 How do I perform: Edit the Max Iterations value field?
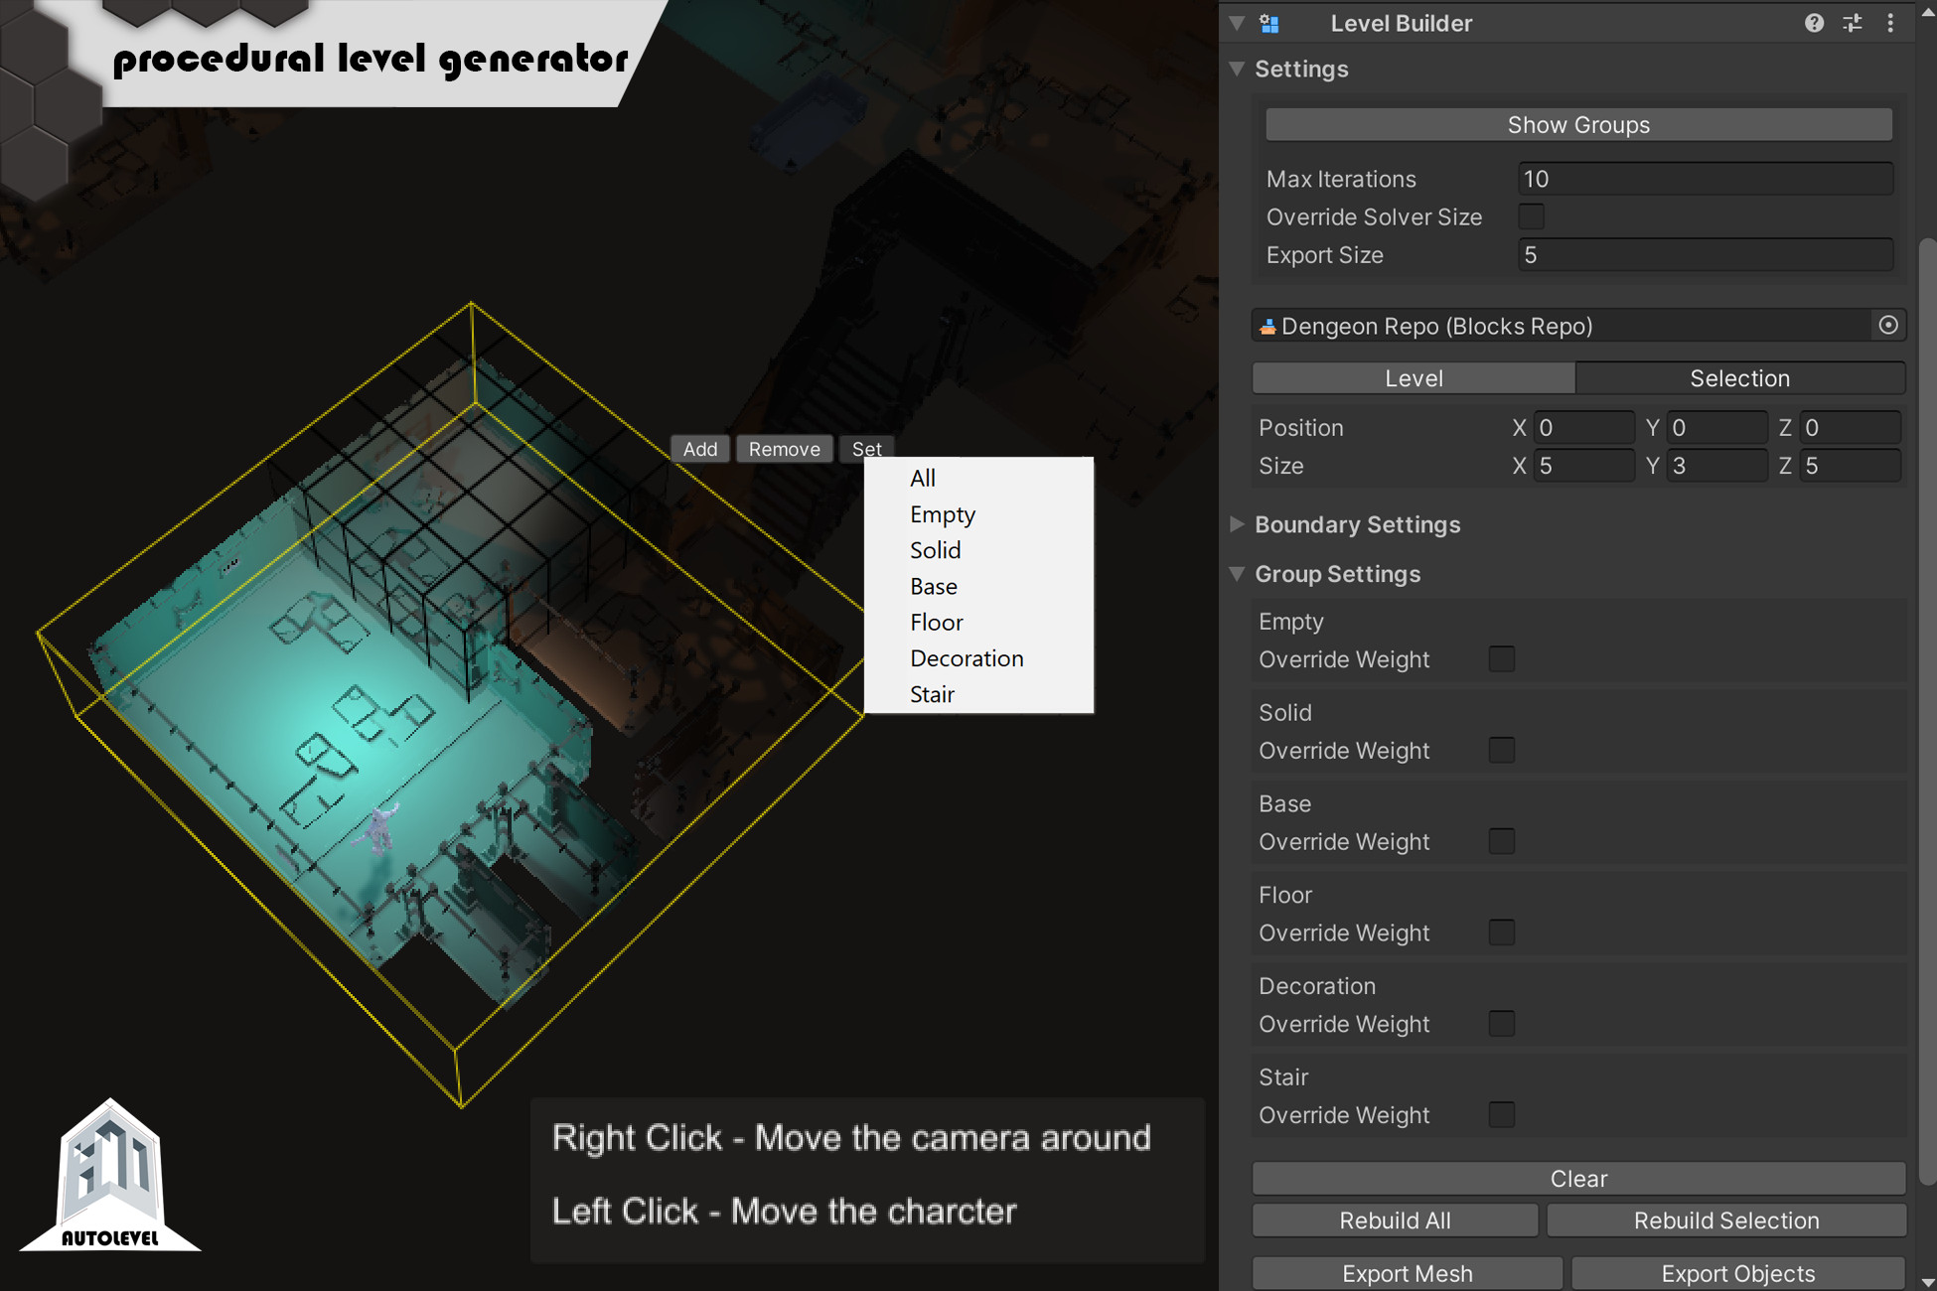(x=1704, y=179)
